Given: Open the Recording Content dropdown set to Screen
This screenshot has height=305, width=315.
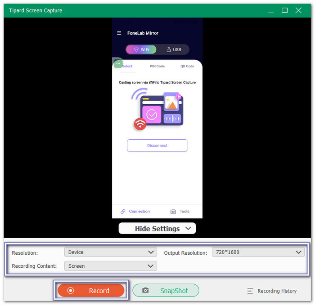Looking at the screenshot, I should pos(111,266).
